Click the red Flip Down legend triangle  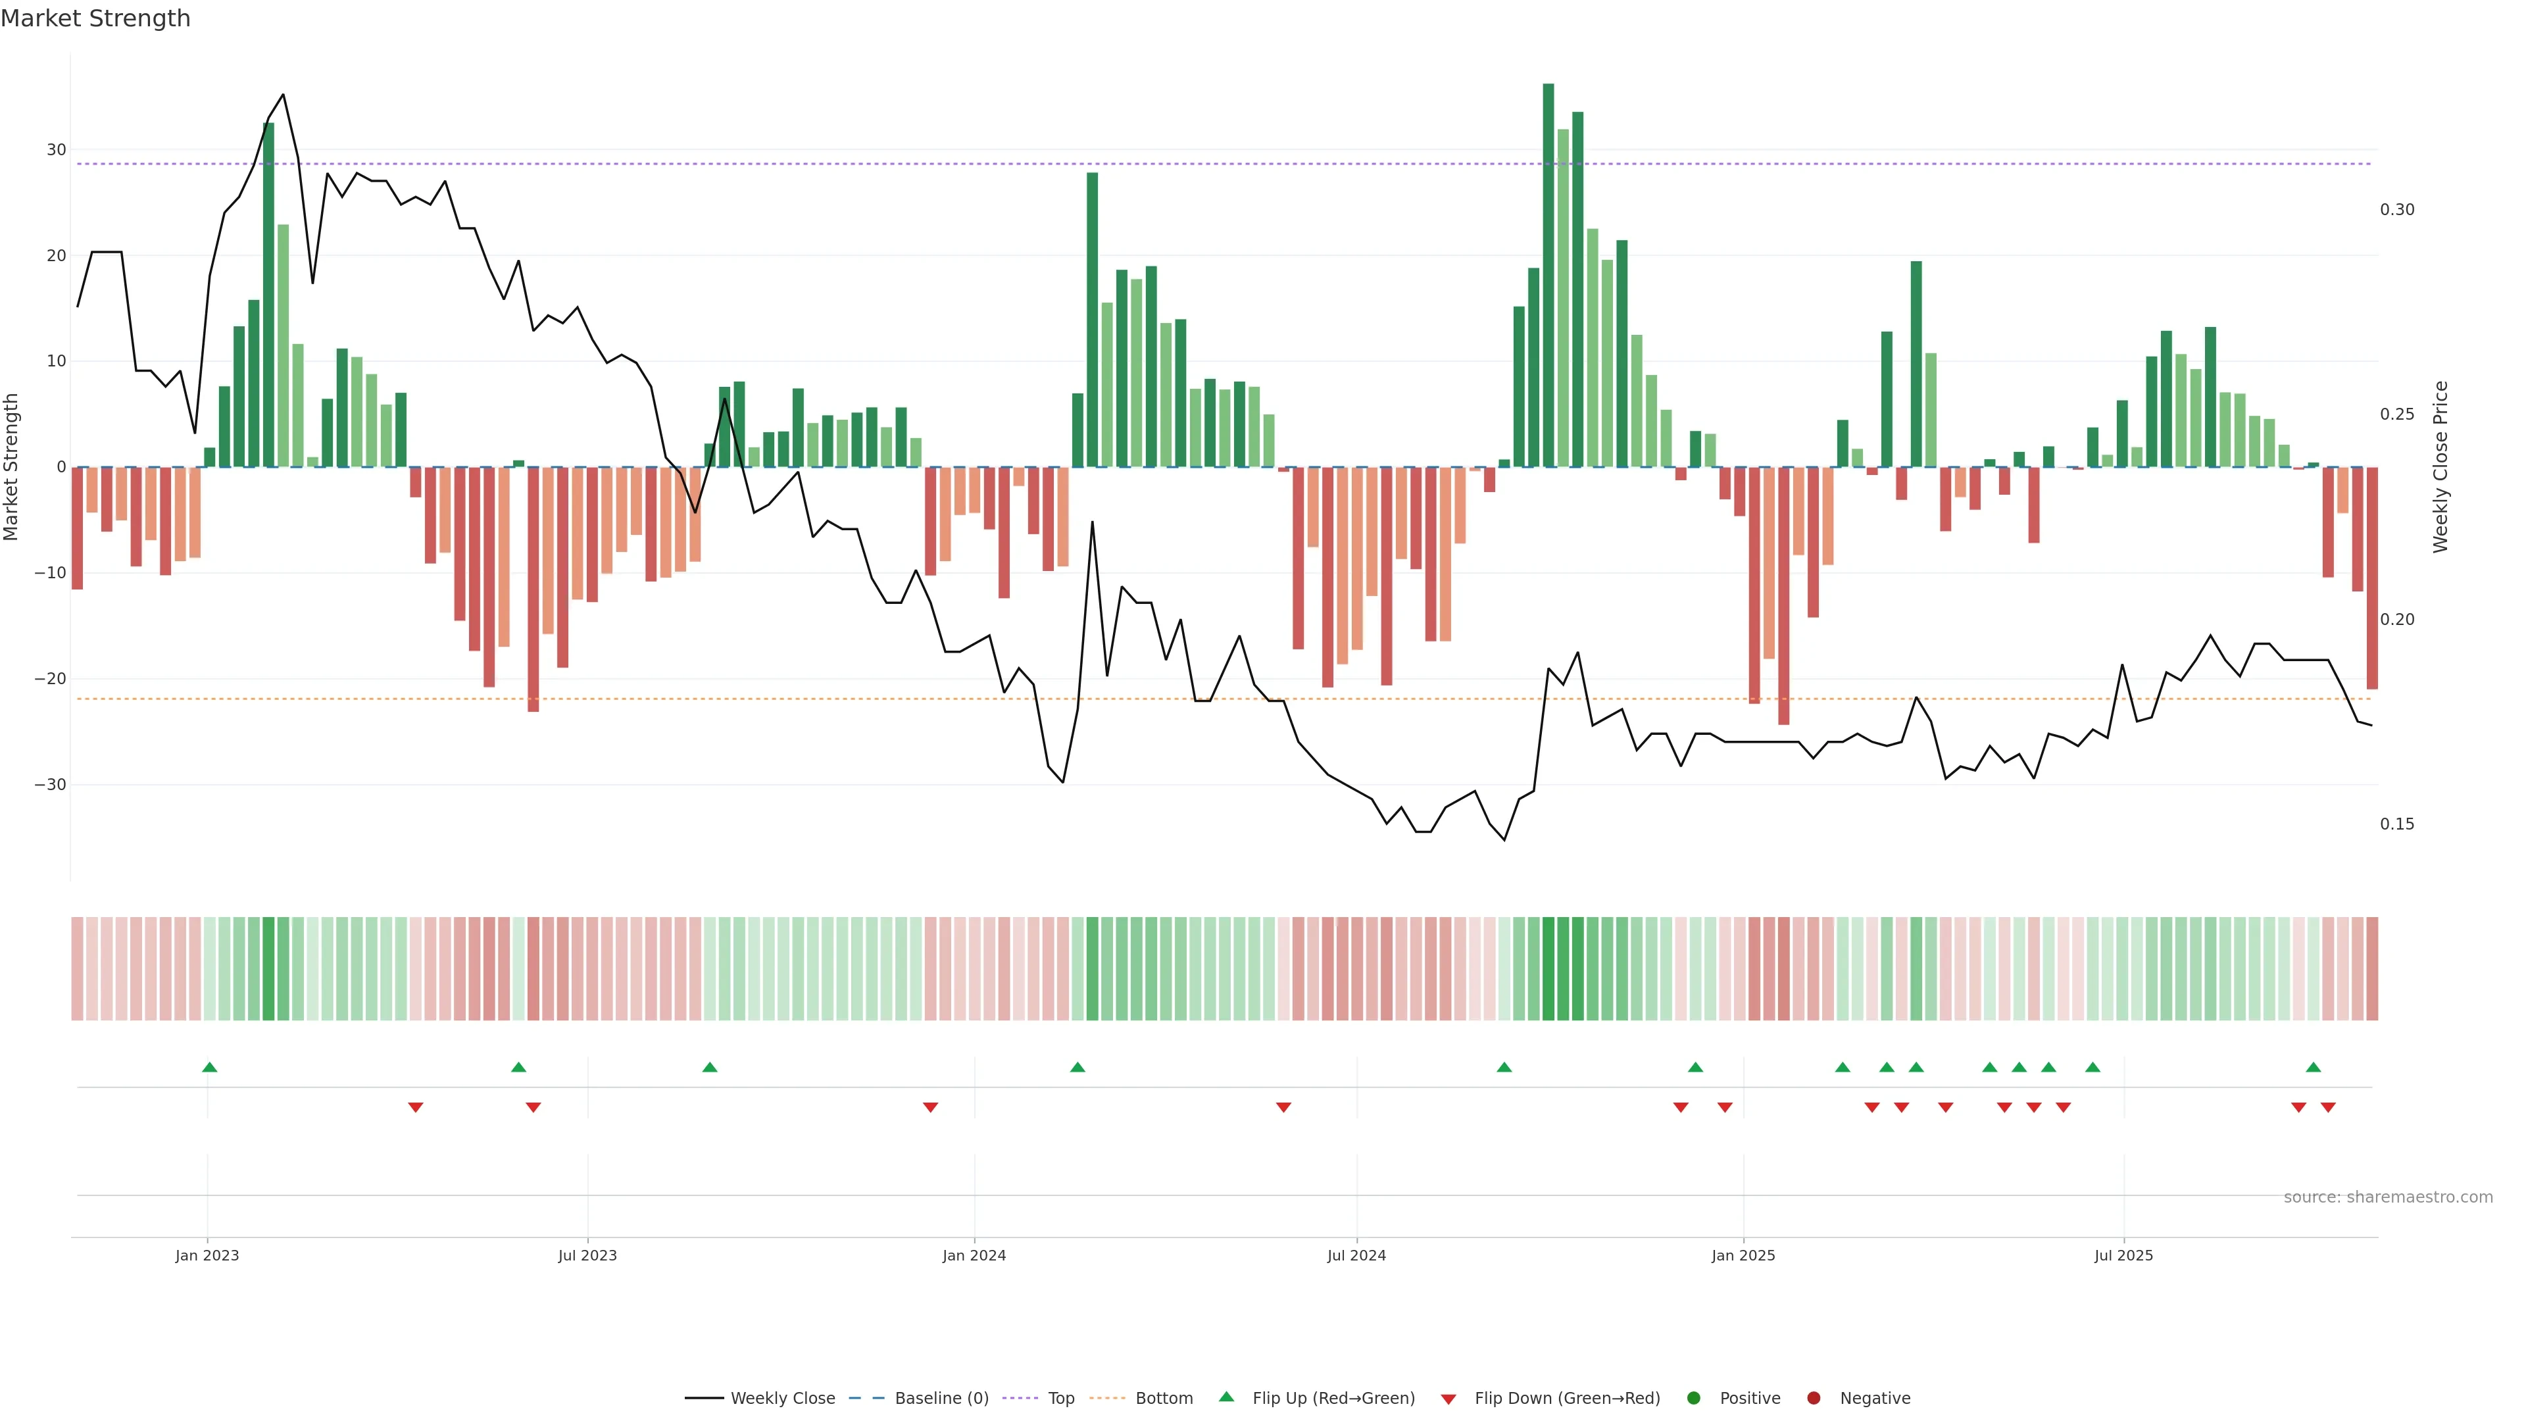coord(1449,1399)
